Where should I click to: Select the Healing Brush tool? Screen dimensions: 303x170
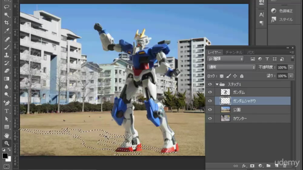click(x=6, y=39)
